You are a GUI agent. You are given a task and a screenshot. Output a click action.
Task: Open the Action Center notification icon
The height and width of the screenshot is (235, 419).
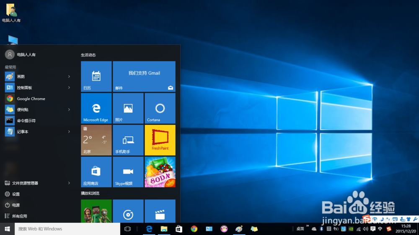(x=373, y=229)
